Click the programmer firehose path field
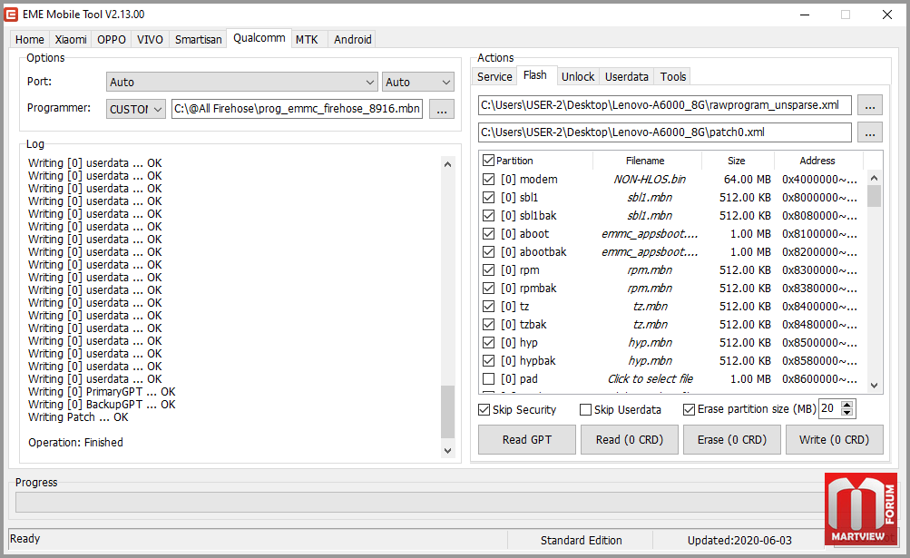 point(298,109)
